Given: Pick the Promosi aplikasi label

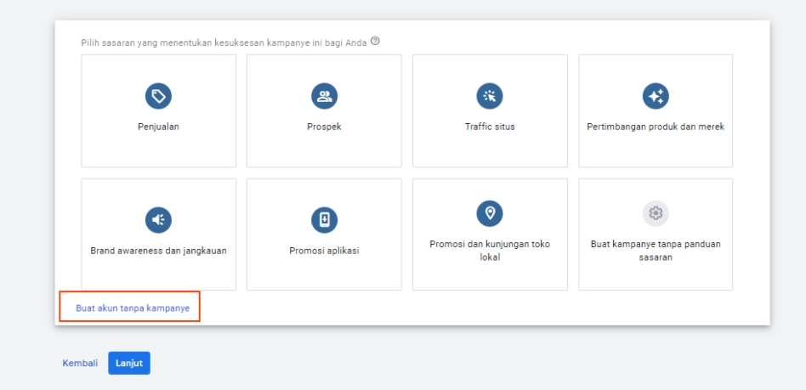Looking at the screenshot, I should pos(324,252).
